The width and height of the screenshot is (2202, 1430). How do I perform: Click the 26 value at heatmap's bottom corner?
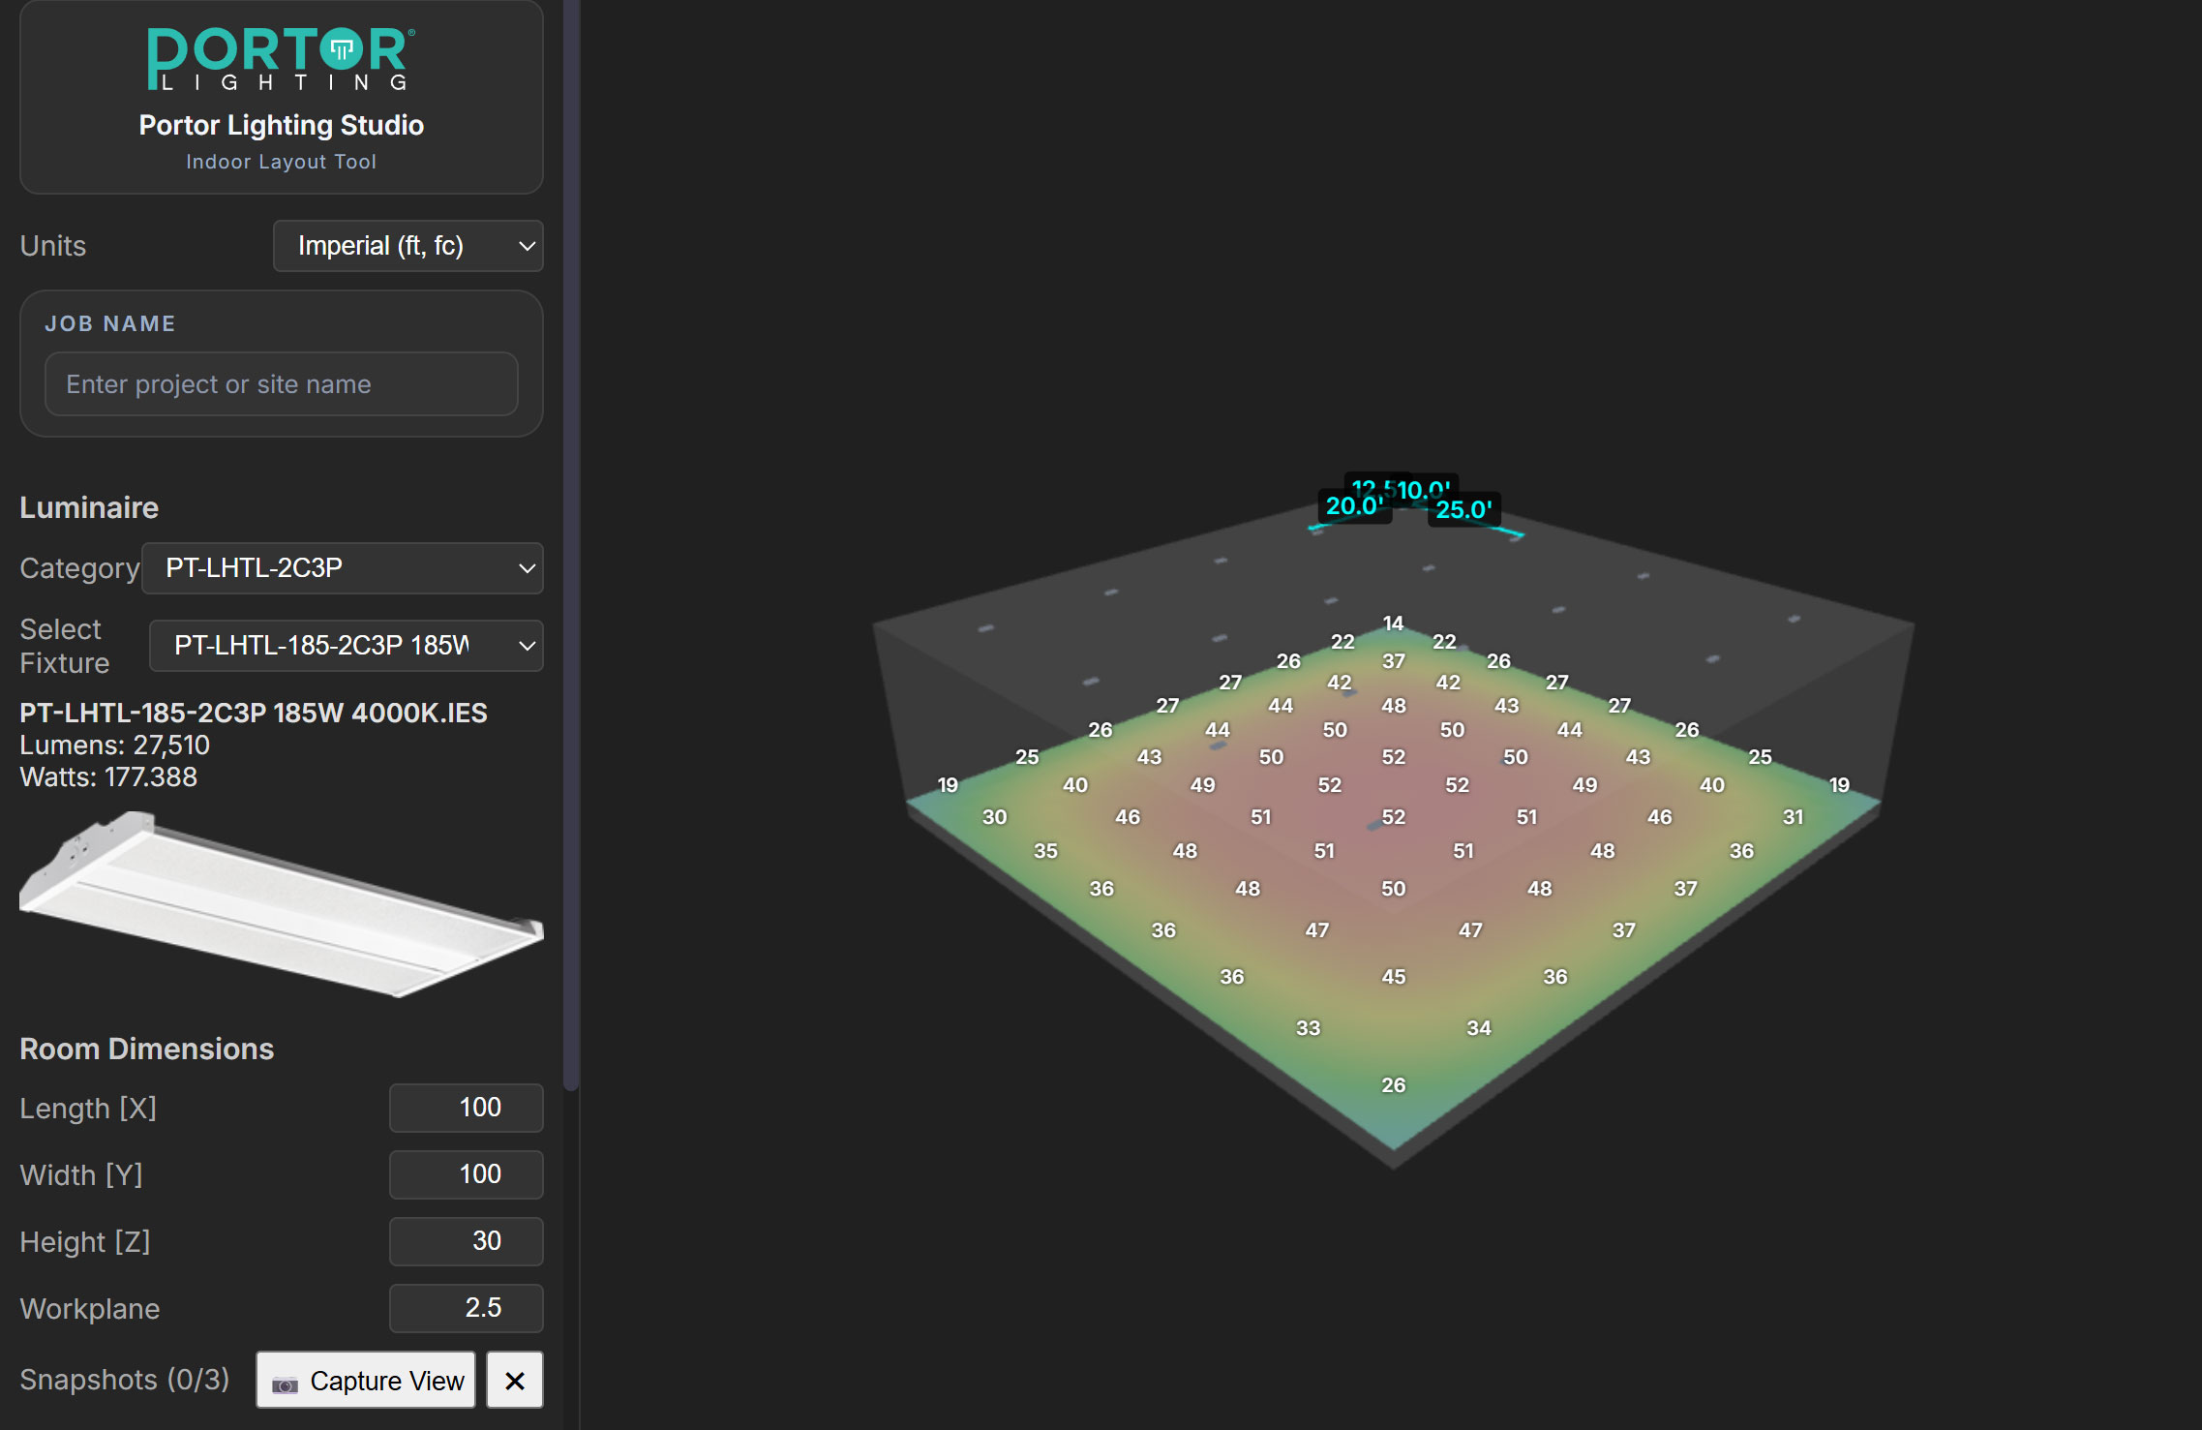(x=1393, y=1085)
